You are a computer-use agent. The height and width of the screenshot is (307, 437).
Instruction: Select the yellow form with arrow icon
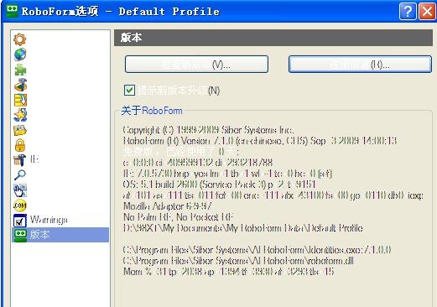20,100
